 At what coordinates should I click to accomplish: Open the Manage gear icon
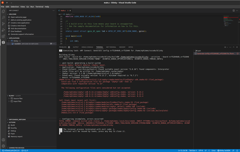[3, 146]
